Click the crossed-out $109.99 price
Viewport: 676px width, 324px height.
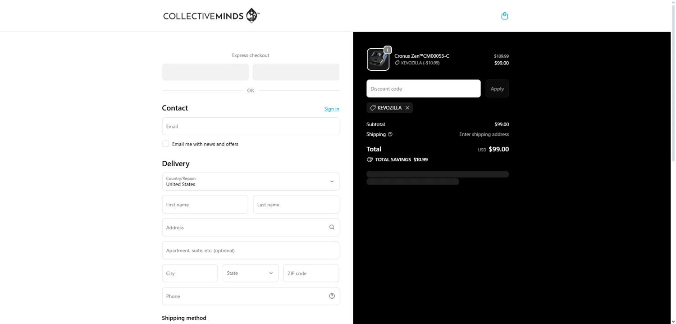[x=501, y=56]
